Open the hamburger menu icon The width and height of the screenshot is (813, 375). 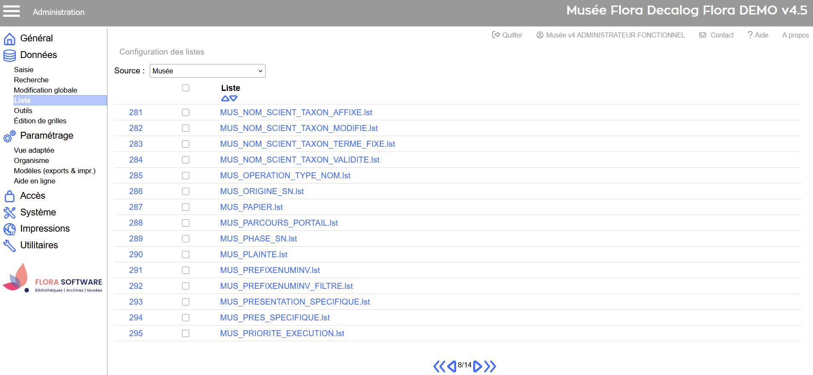[x=12, y=11]
